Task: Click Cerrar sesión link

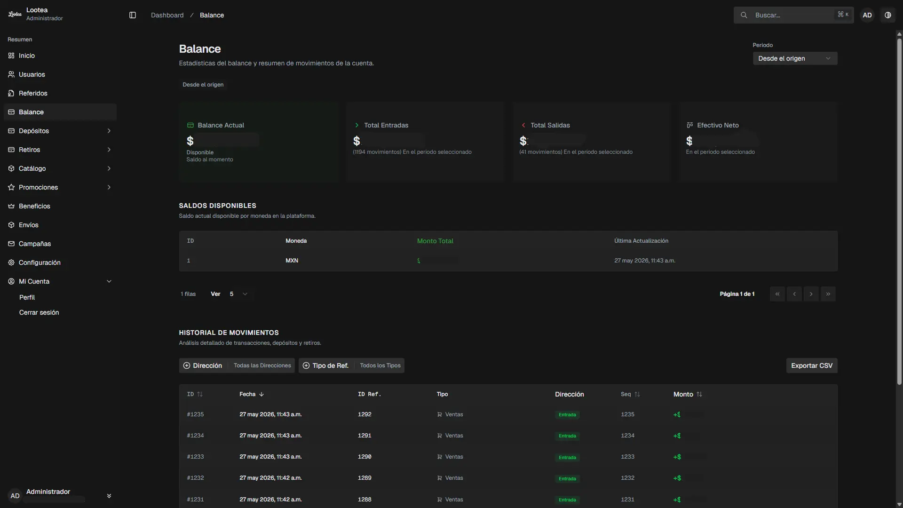Action: coord(39,312)
